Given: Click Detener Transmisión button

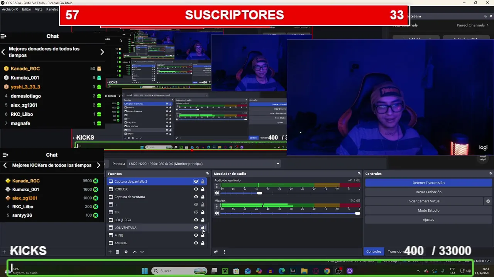Looking at the screenshot, I should point(428,183).
